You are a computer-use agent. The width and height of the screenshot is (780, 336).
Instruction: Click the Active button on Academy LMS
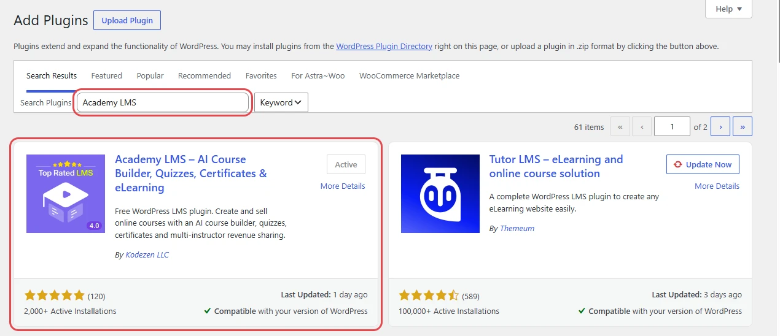346,164
